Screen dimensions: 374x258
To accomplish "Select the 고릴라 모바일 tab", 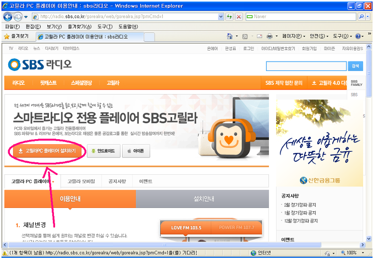I will coord(81,182).
